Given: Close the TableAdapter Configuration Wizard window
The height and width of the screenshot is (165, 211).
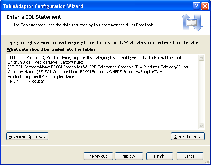Looking at the screenshot, I should coord(205,6).
